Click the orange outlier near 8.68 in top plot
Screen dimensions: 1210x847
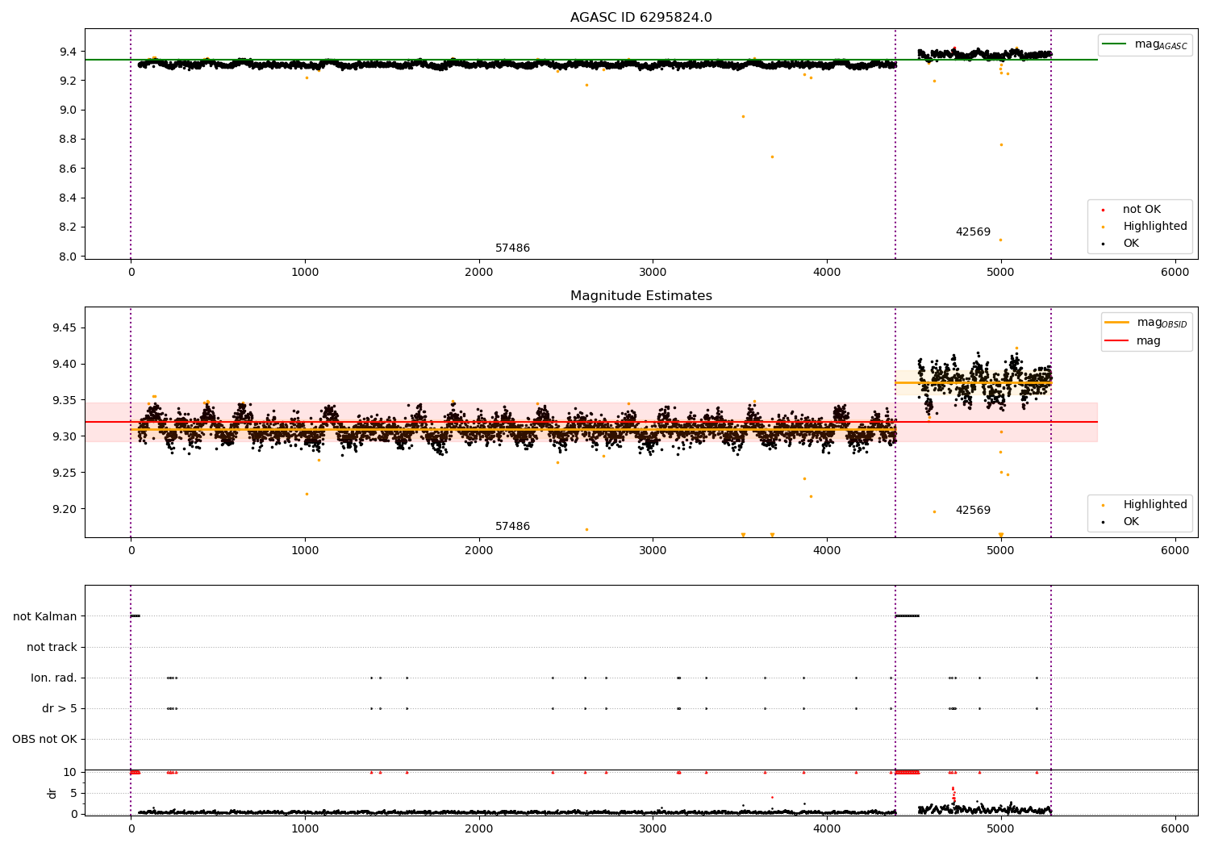[772, 156]
